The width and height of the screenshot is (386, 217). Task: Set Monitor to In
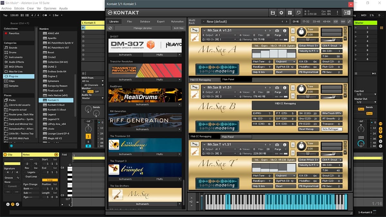coord(84,92)
